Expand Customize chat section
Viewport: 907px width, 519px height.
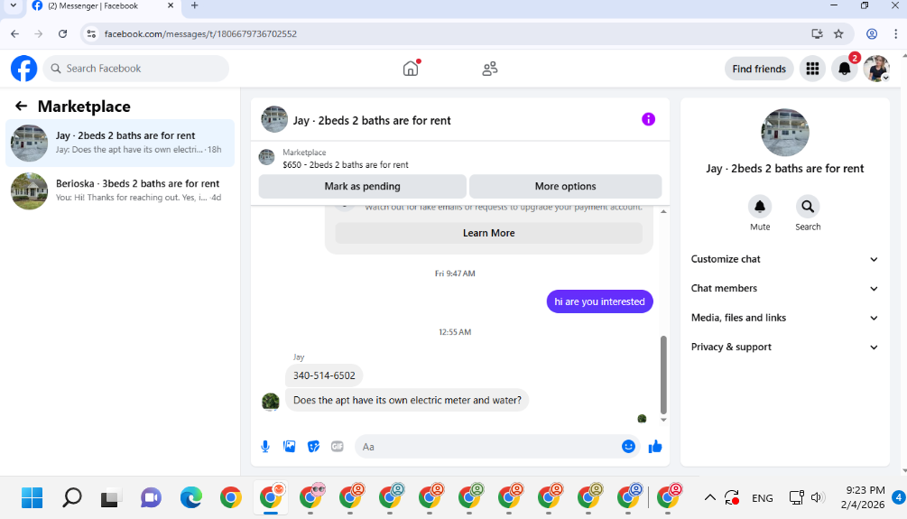coord(785,259)
